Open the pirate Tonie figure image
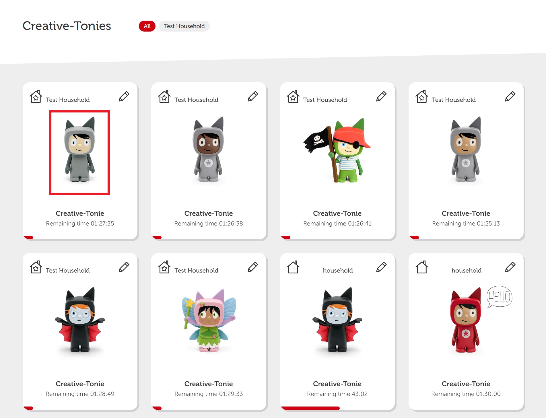546x418 pixels. coord(337,150)
